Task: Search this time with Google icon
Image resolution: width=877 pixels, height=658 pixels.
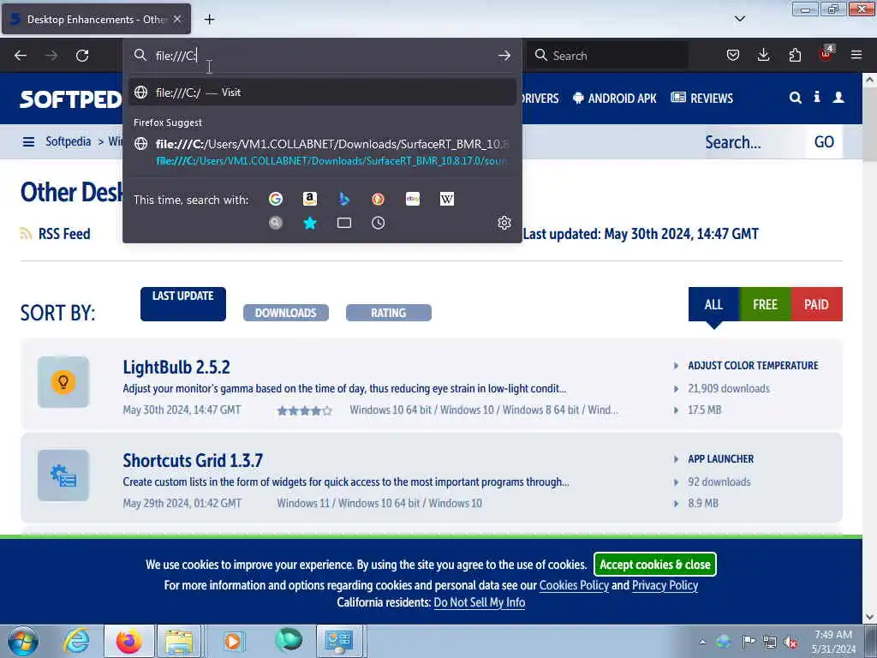Action: click(x=276, y=199)
